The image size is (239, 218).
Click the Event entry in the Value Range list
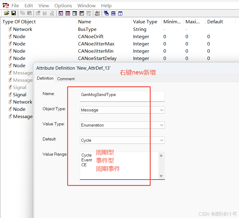87,160
